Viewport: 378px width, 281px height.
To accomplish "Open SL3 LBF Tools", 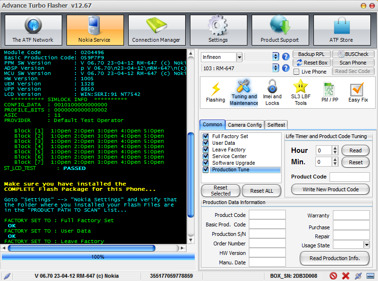I will pyautogui.click(x=301, y=93).
